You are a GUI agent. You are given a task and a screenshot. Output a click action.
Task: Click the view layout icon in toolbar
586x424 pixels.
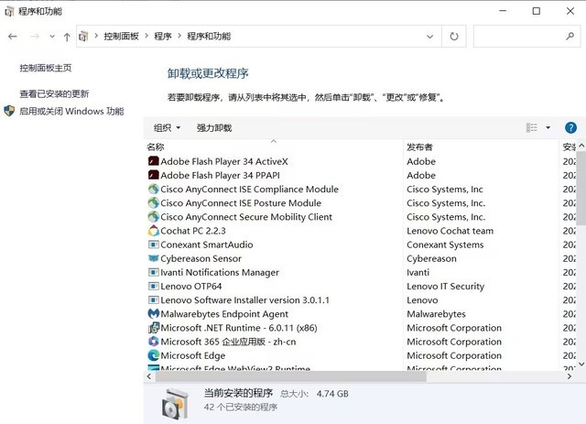point(531,128)
